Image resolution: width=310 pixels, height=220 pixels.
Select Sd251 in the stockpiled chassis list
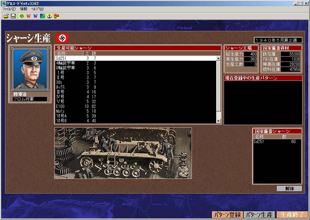259,142
